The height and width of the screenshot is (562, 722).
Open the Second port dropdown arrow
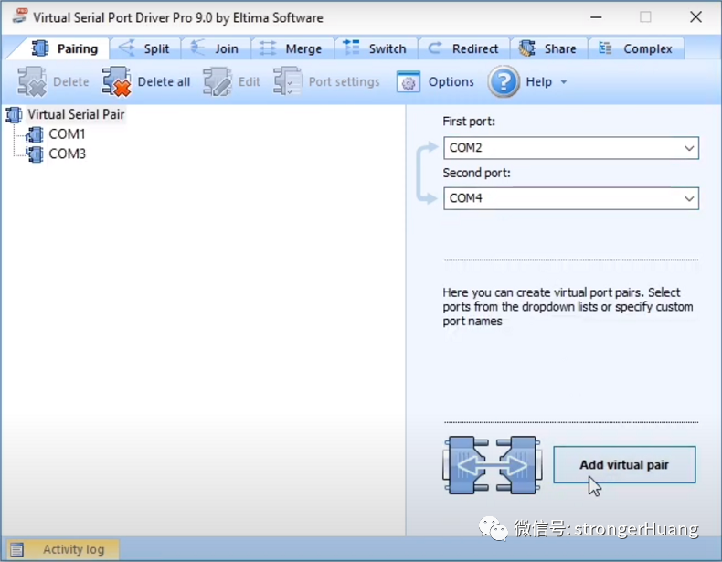coord(689,199)
